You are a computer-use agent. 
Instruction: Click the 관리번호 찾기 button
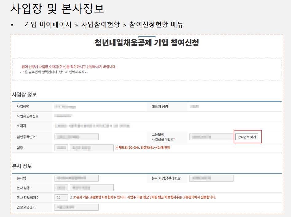[x=247, y=137]
